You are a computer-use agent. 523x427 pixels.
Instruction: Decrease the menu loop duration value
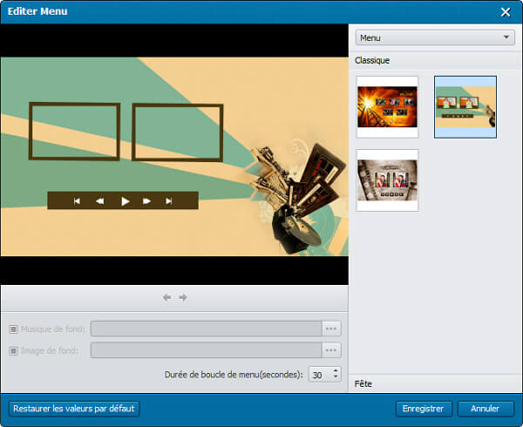pos(336,378)
